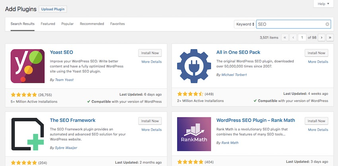The height and width of the screenshot is (166, 338).
Task: Open the Recommended plugins tab
Action: 92,24
